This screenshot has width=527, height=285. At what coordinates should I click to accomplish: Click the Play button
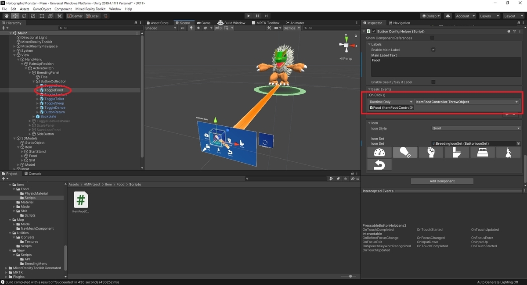coord(248,16)
